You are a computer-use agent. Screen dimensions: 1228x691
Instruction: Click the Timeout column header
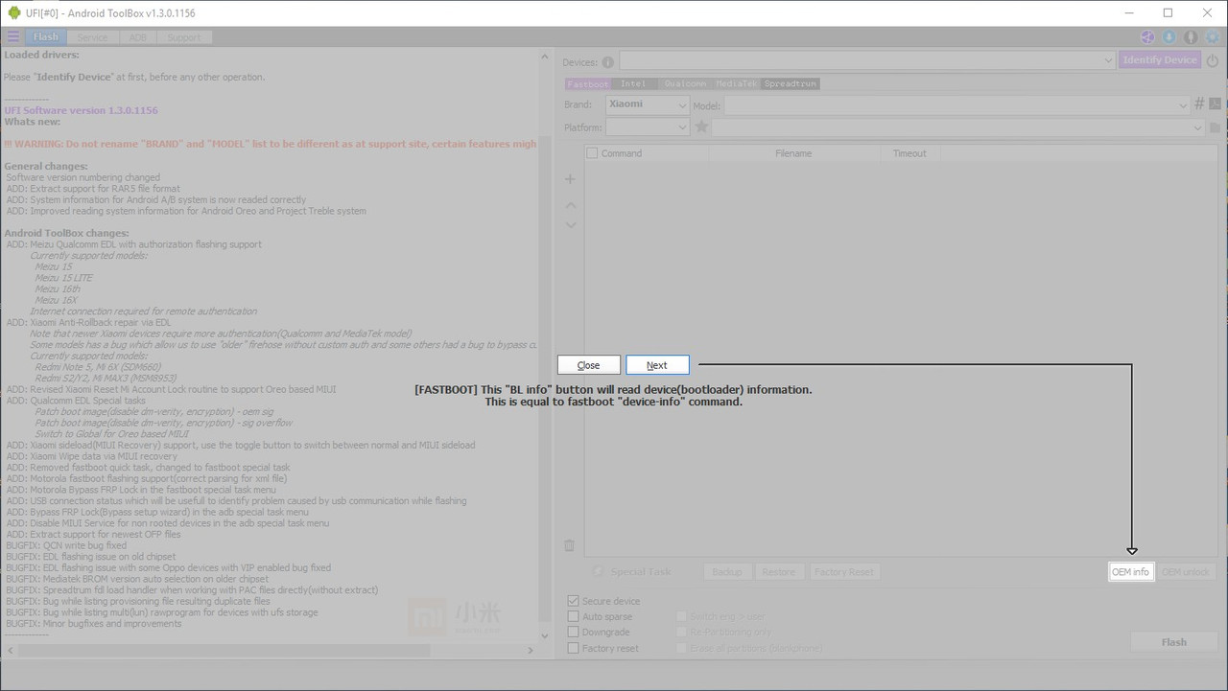click(909, 153)
